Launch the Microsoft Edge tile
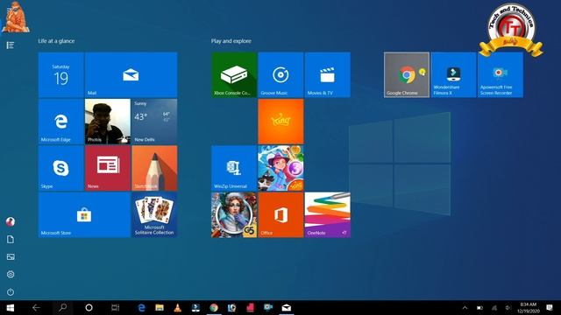561x315 pixels. (x=60, y=122)
